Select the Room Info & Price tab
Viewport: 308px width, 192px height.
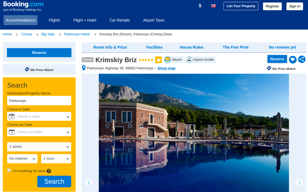(x=110, y=48)
